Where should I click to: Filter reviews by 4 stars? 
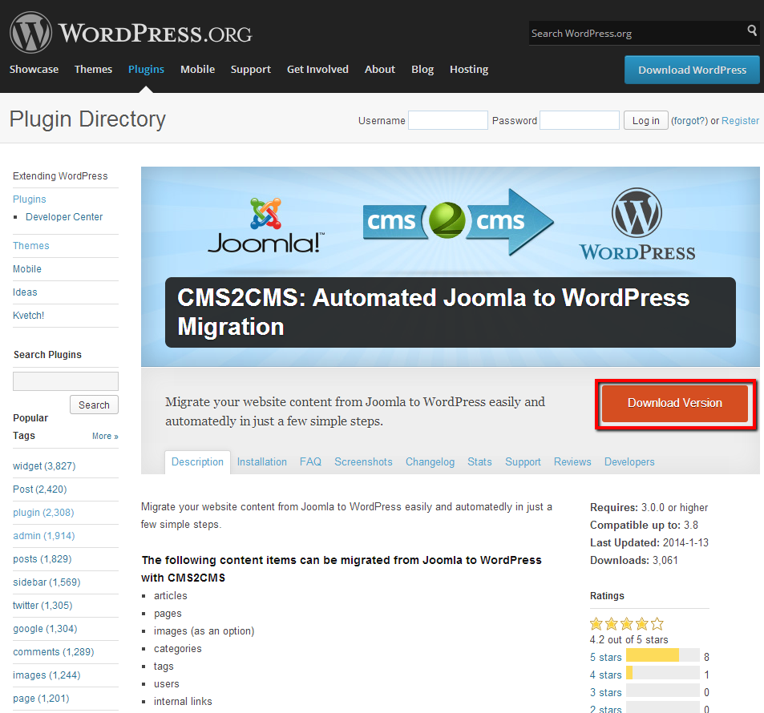click(x=605, y=675)
